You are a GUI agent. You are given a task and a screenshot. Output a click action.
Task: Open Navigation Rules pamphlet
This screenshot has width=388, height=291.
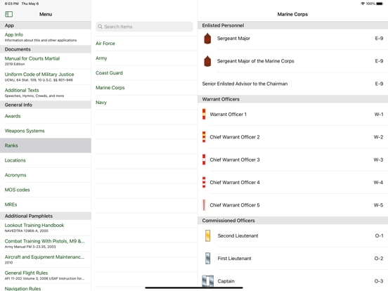pyautogui.click(x=46, y=288)
